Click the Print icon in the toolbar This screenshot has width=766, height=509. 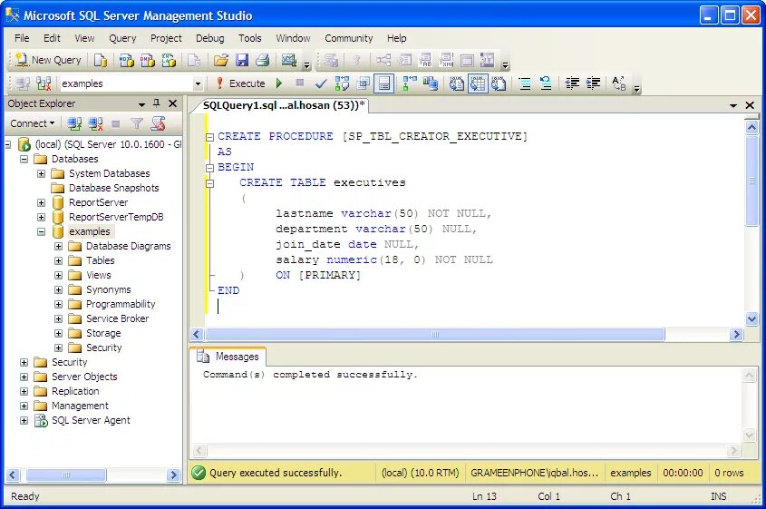(x=263, y=60)
